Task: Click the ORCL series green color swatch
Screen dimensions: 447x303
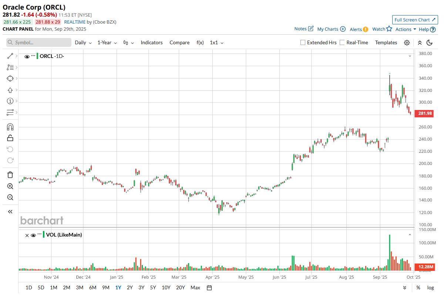Action: coord(38,56)
